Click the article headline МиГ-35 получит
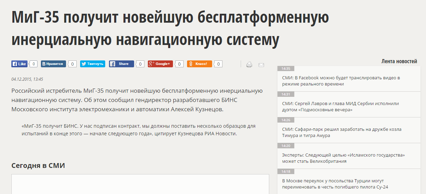This screenshot has height=194, width=426. pos(170,28)
